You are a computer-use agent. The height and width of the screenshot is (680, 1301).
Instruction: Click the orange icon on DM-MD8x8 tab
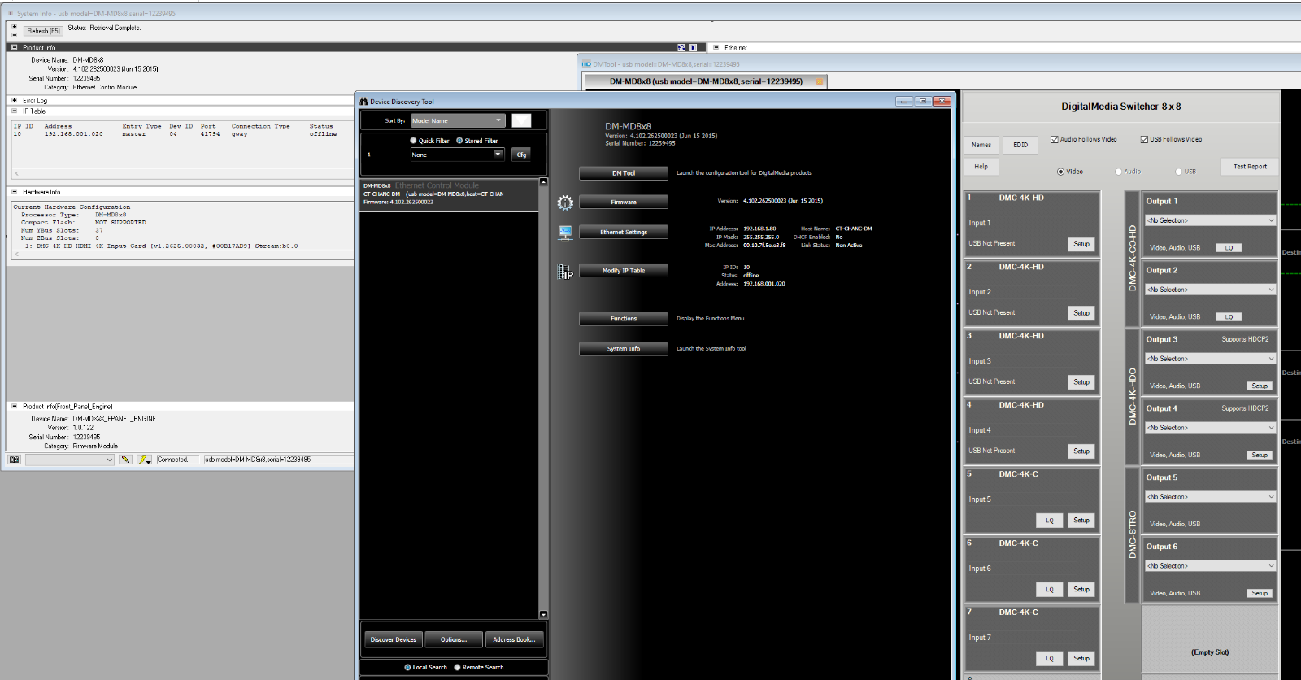(x=820, y=81)
